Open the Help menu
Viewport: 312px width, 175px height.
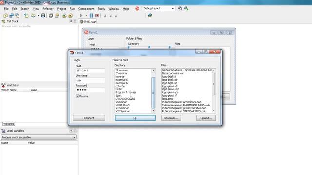pyautogui.click(x=126, y=9)
